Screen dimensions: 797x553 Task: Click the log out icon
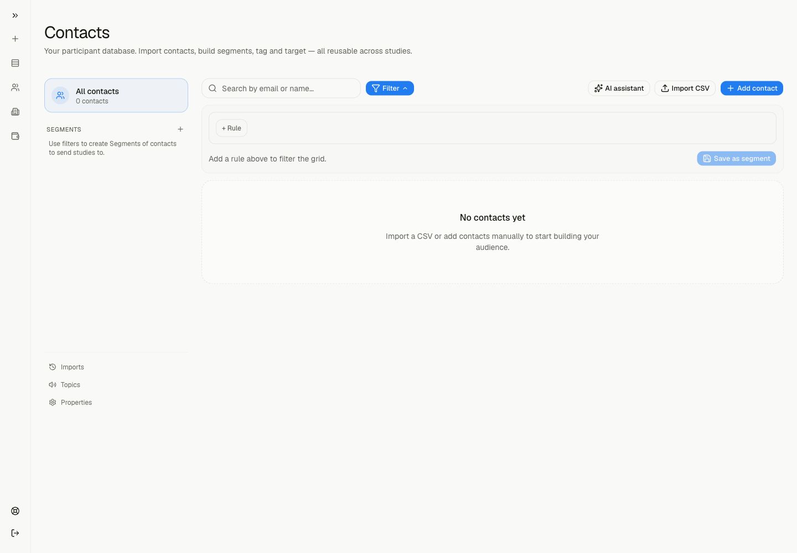[15, 533]
